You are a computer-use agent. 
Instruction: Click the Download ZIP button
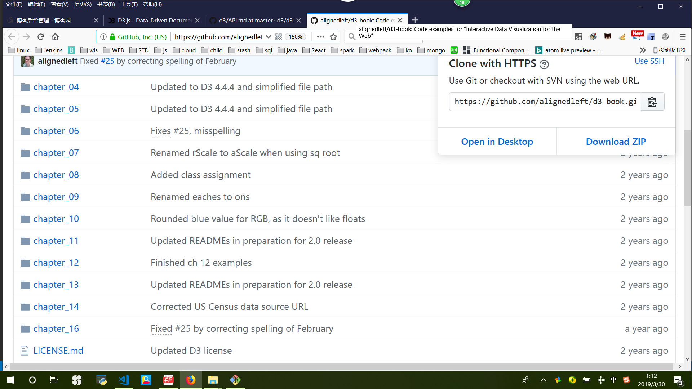click(x=616, y=142)
